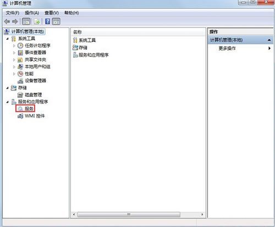The width and height of the screenshot is (275, 227).
Task: Open the 帮助(H) menu
Action: tap(71, 13)
